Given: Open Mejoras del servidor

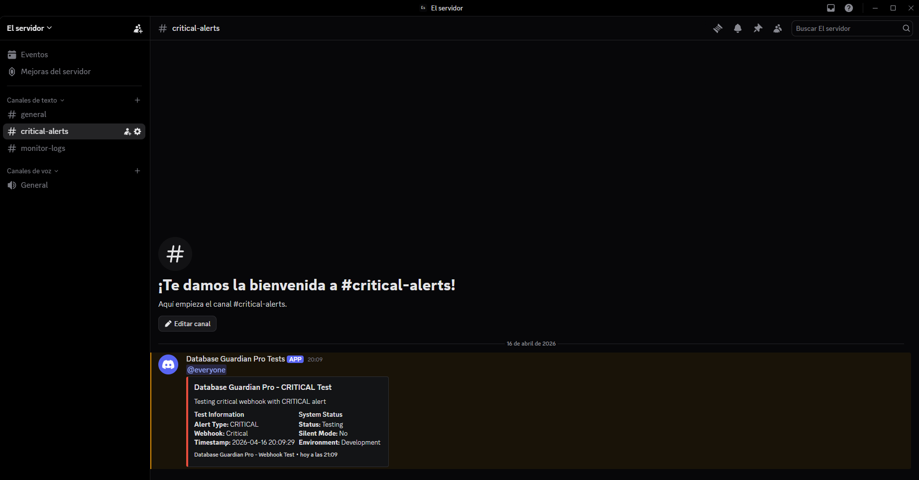Looking at the screenshot, I should pos(55,71).
